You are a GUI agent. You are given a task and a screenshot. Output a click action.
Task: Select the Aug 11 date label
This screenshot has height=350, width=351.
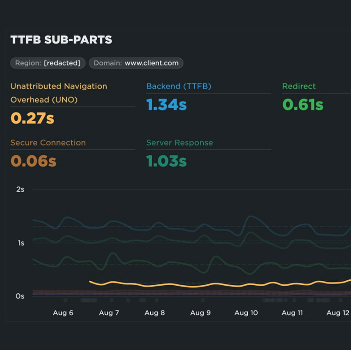(292, 313)
